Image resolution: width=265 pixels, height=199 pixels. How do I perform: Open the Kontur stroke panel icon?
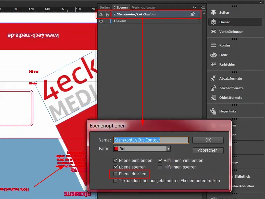[213, 45]
